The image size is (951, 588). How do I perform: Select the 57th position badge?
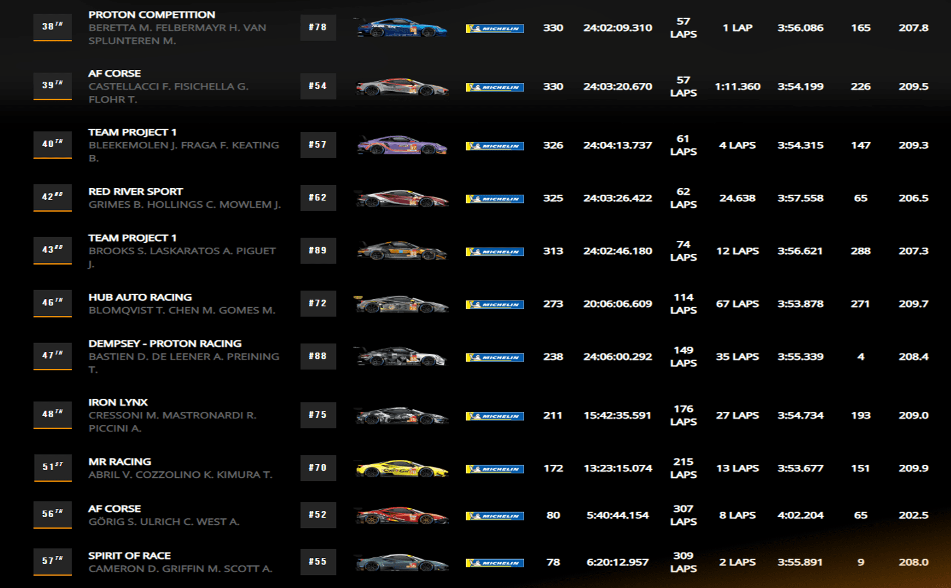(x=52, y=562)
